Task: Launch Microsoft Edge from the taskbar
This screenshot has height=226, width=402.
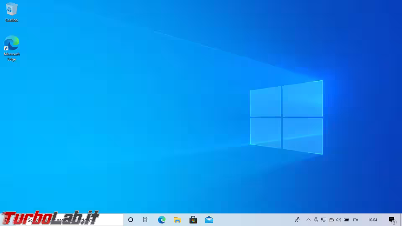Action: click(x=162, y=220)
